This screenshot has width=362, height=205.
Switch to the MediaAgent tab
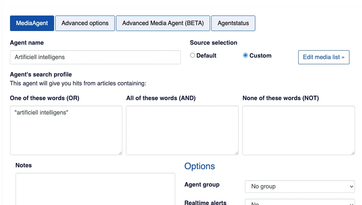32,23
